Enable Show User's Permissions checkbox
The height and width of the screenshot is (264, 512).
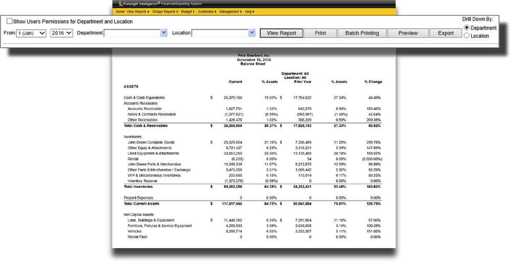(9, 21)
